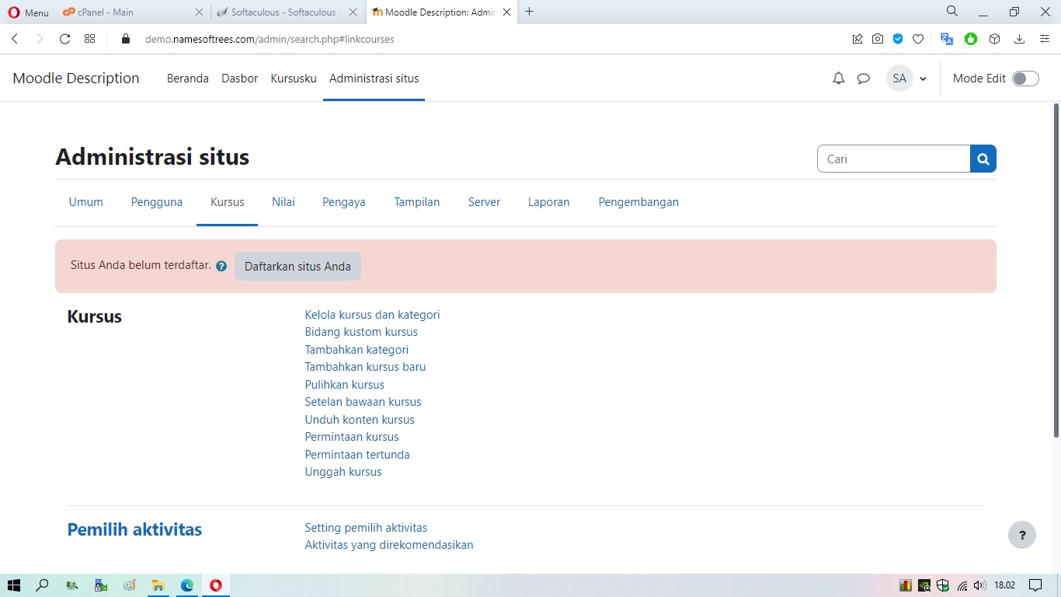Open the blue shield privacy protection icon
The width and height of the screenshot is (1061, 597).
(898, 39)
